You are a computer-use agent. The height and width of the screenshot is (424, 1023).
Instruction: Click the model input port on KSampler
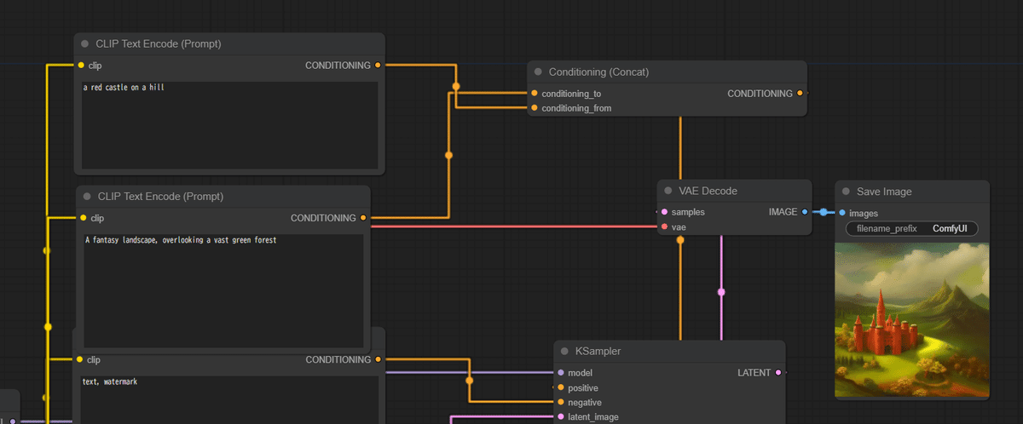tap(561, 373)
